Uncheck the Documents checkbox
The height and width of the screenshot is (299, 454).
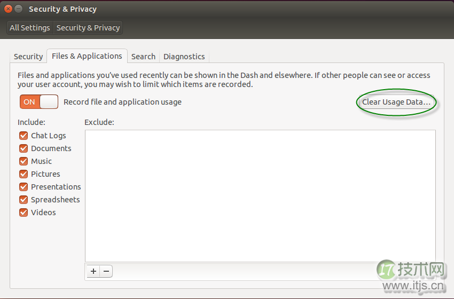tap(24, 148)
